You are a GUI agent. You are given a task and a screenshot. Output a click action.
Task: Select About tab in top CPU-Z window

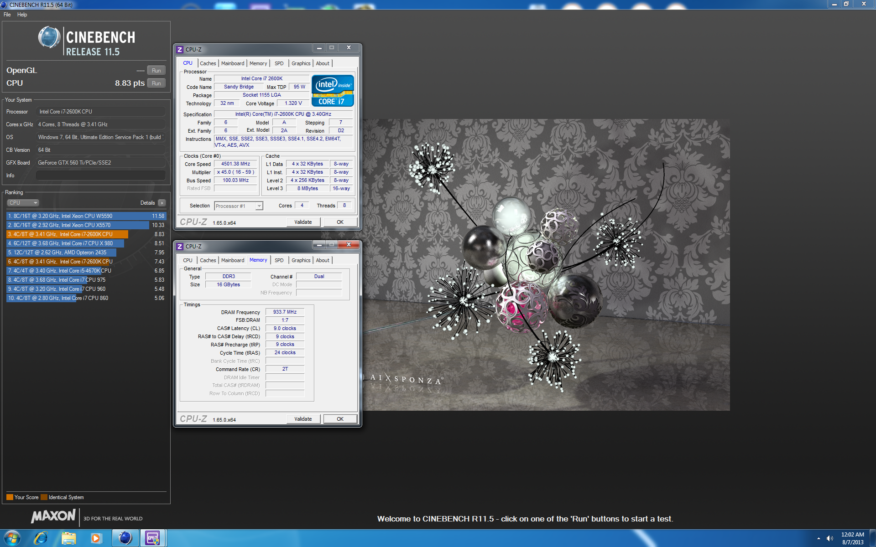click(x=323, y=63)
